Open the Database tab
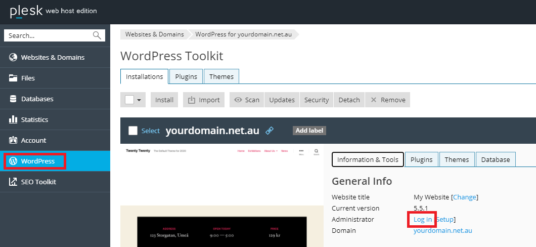Screen dimensions: 536x247 click(x=496, y=160)
